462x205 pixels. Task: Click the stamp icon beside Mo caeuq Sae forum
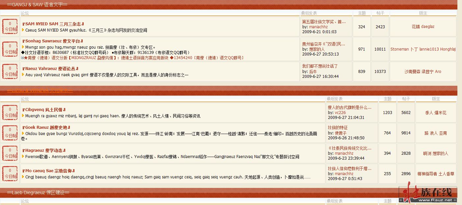(10, 173)
